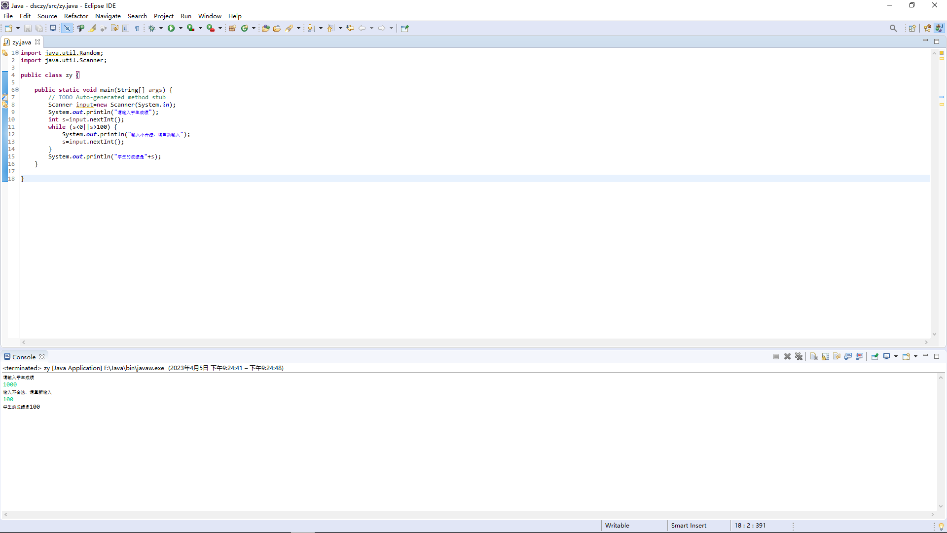Image resolution: width=947 pixels, height=533 pixels.
Task: Click the Open Type icon
Action: pyautogui.click(x=265, y=28)
